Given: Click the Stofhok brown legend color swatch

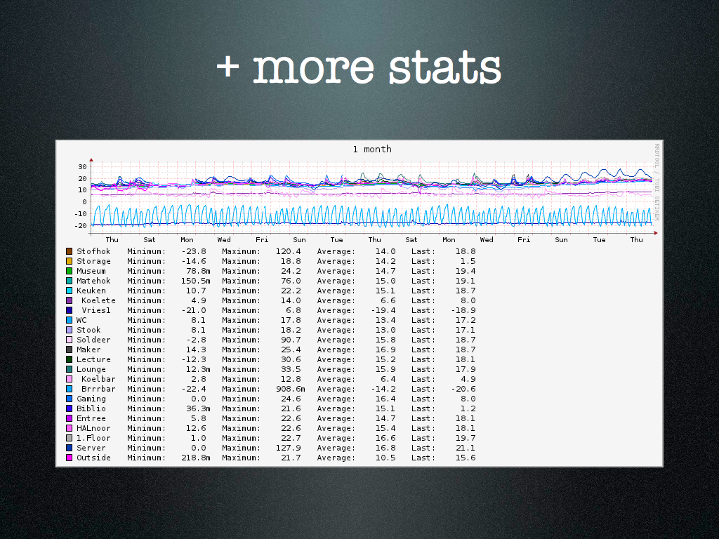Looking at the screenshot, I should click(x=69, y=251).
